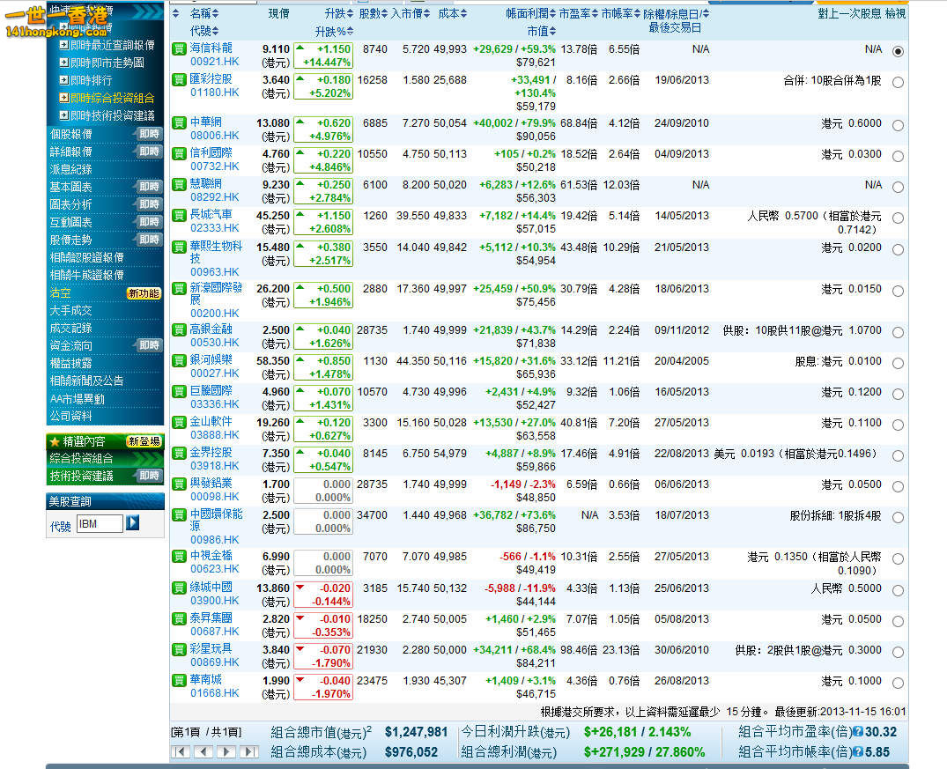Select radio button for 信利國際 row
The height and width of the screenshot is (769, 947).
[x=898, y=156]
